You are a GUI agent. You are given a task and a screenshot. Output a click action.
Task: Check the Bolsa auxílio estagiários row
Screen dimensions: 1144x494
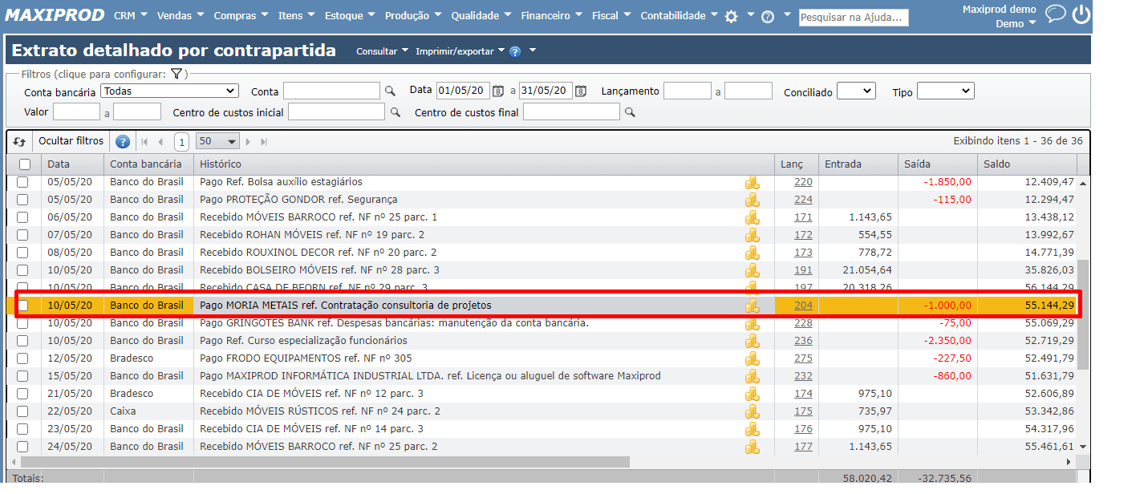point(22,182)
